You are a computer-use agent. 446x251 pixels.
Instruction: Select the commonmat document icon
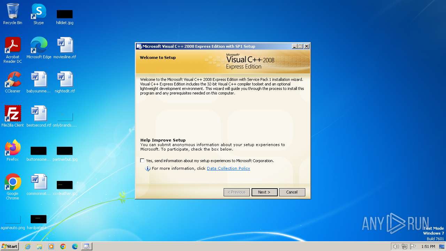click(x=39, y=184)
